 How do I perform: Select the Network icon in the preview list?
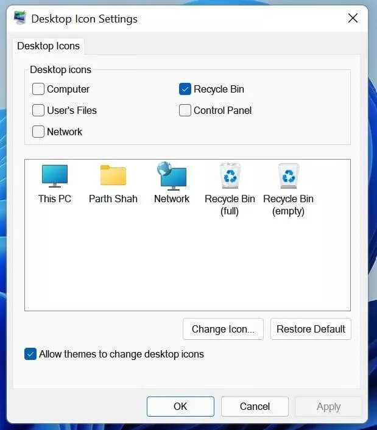(x=172, y=176)
